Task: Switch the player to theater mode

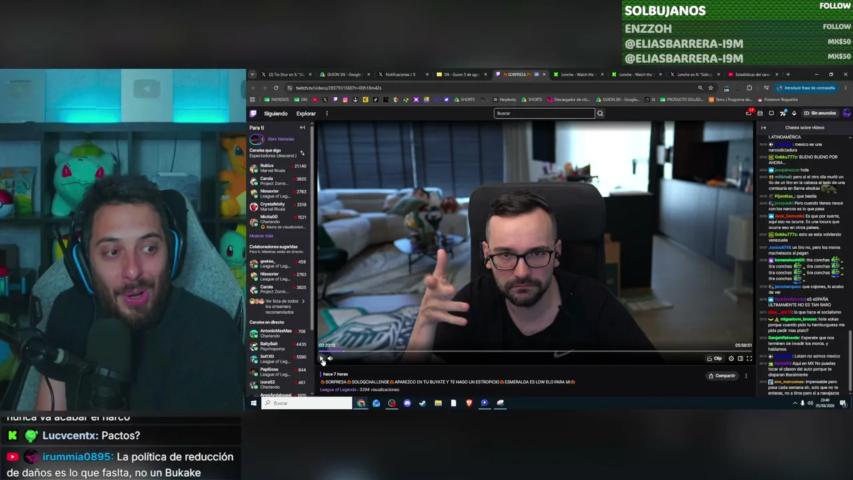Action: point(740,359)
